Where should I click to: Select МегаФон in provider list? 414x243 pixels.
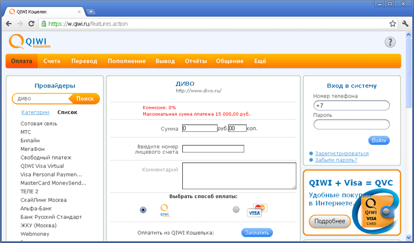point(33,149)
